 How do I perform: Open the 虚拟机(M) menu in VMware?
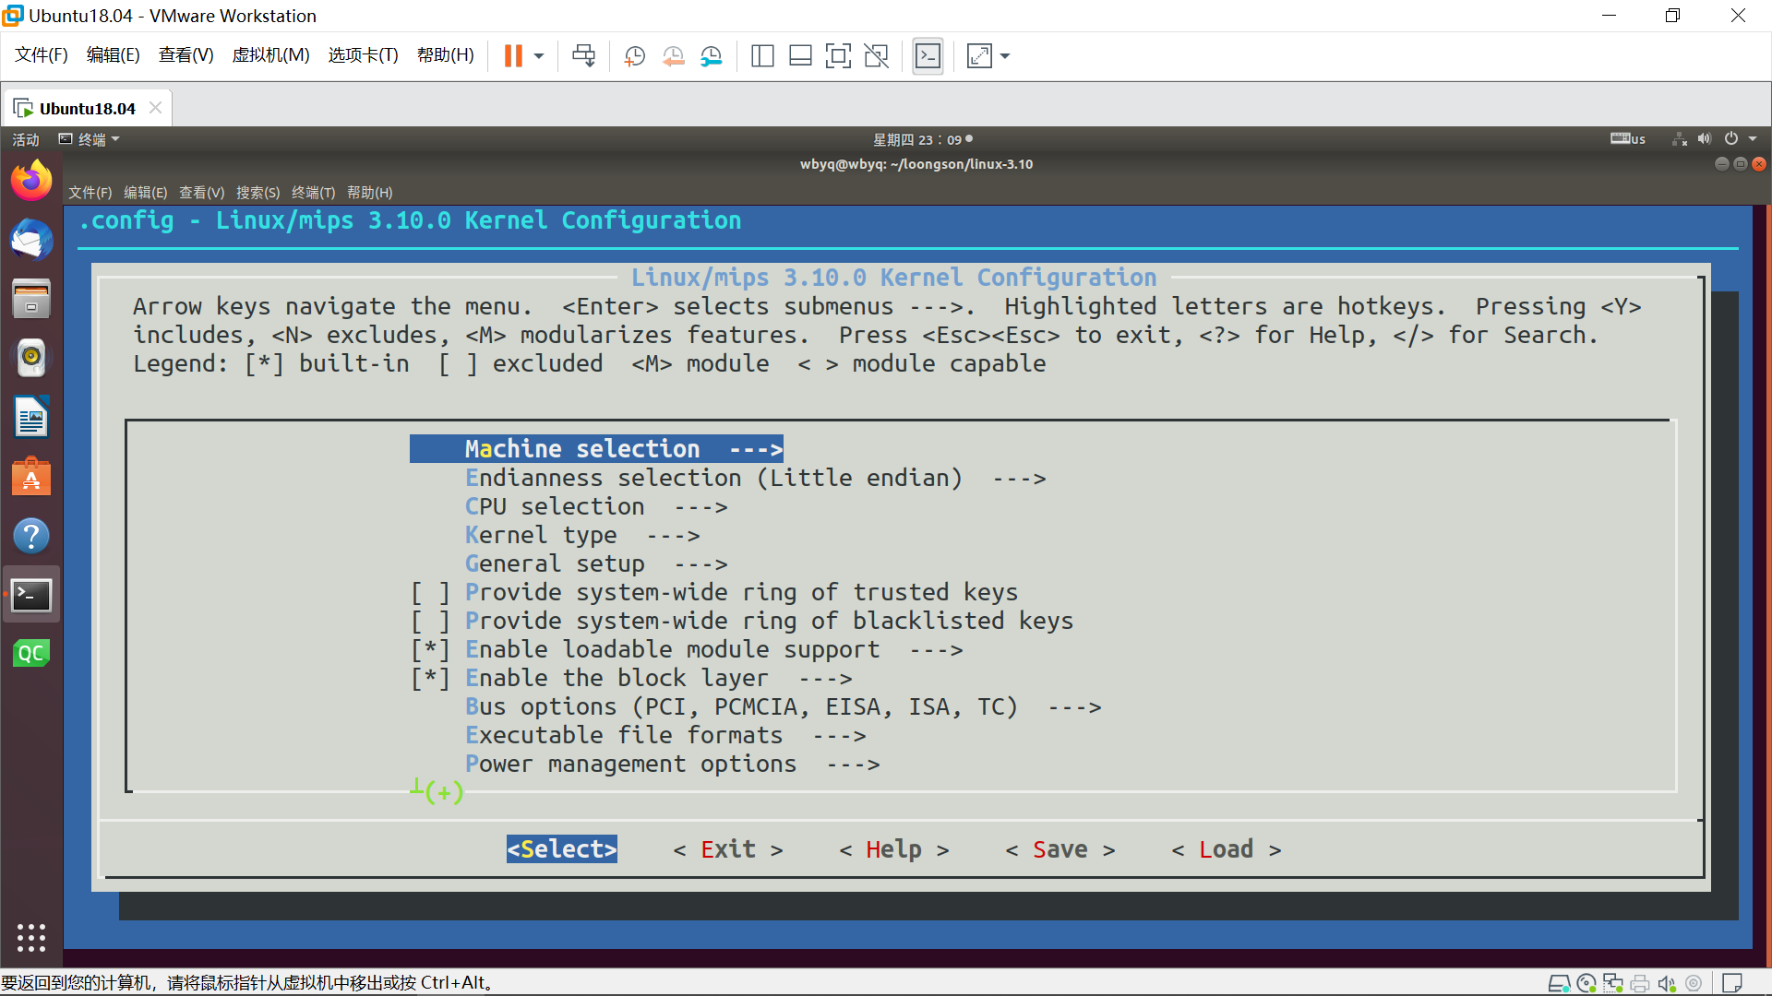point(270,55)
